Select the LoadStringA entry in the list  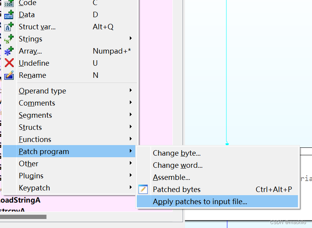20,200
